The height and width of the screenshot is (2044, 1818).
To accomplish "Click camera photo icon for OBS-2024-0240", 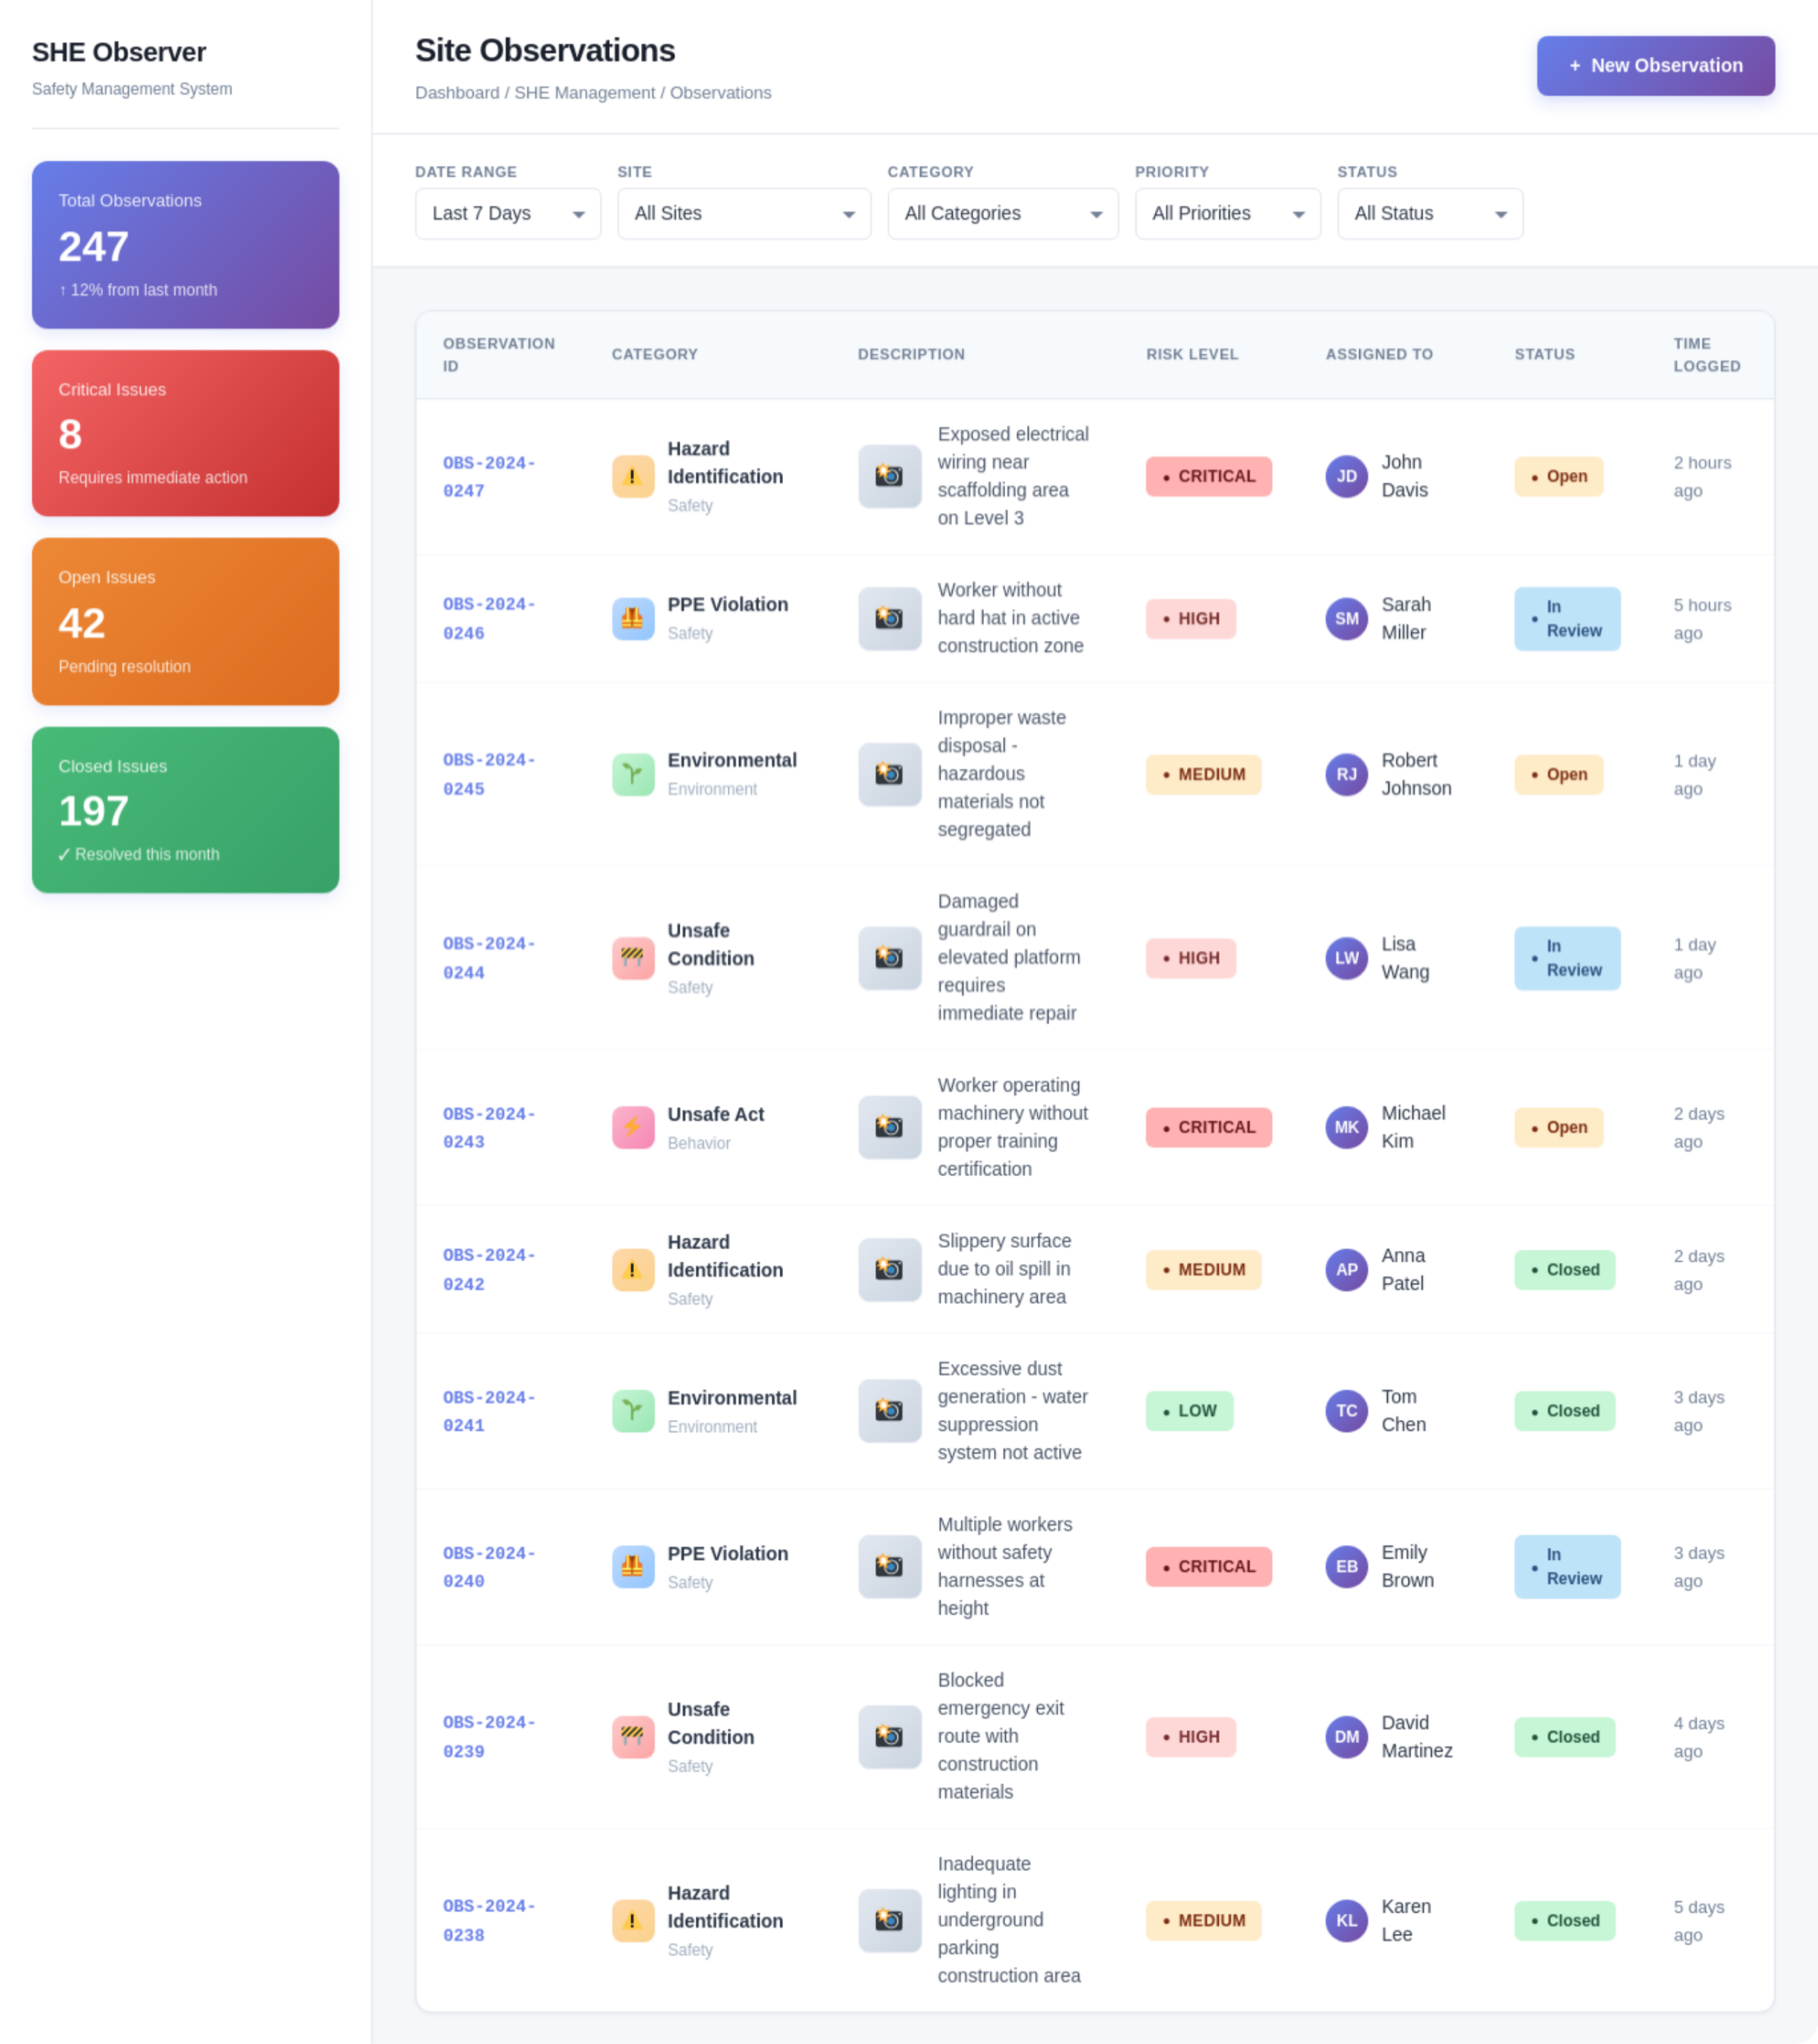I will [889, 1566].
